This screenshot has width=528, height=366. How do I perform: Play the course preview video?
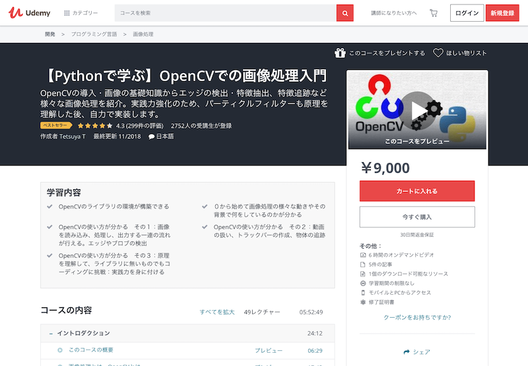click(418, 110)
